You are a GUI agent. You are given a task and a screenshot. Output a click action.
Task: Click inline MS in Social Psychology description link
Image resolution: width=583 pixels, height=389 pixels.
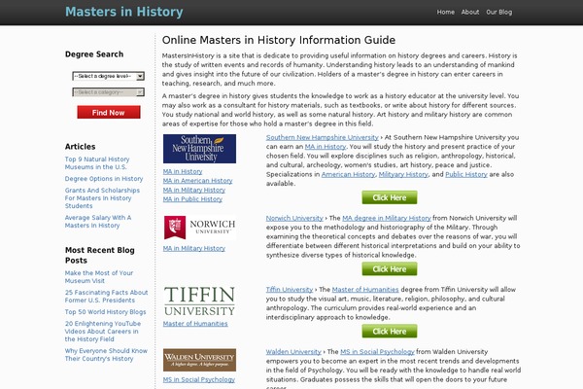pos(377,352)
